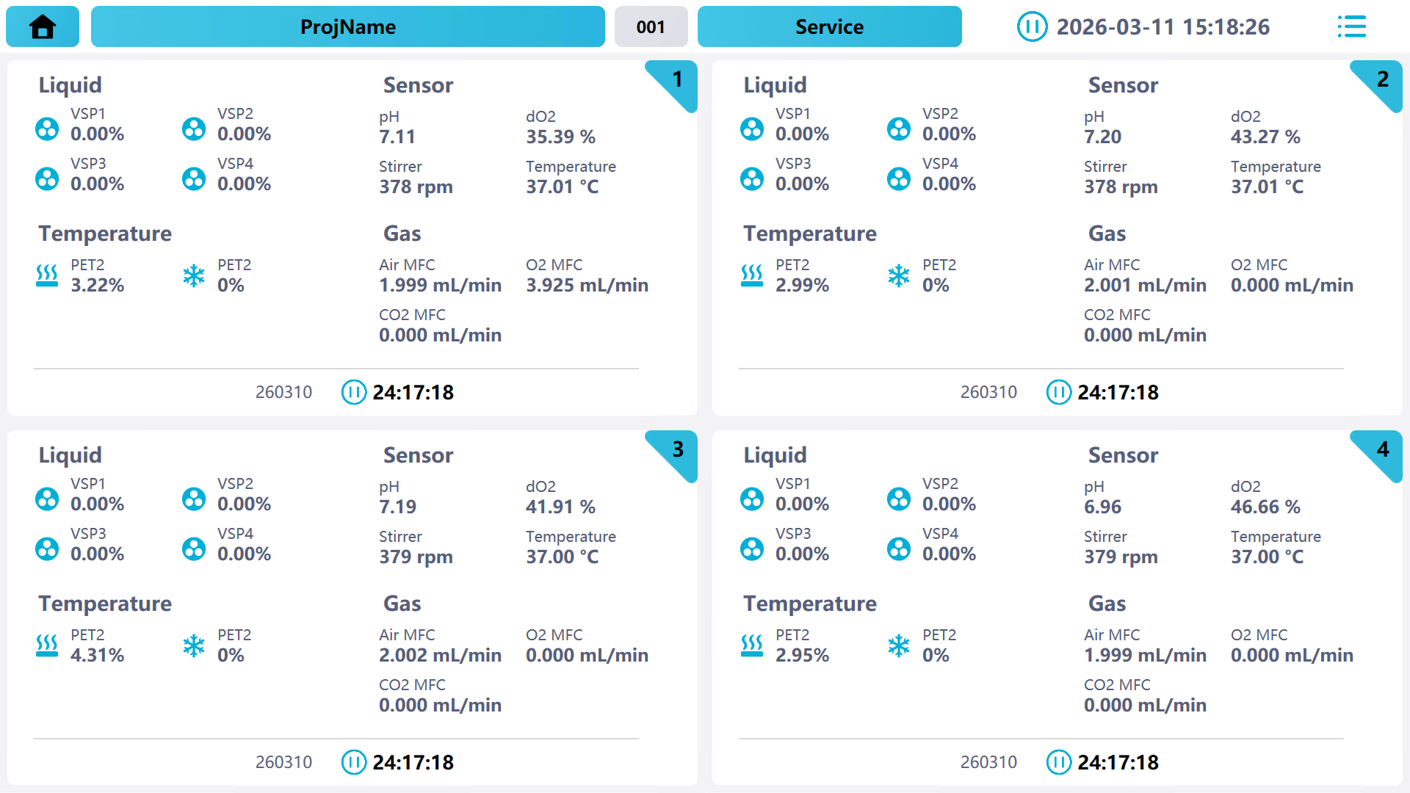Viewport: 1410px width, 793px height.
Task: Select reactor 4 corner tab
Action: (1381, 451)
